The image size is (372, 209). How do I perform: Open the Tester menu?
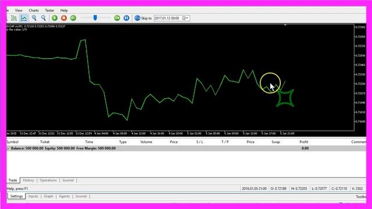pos(49,10)
